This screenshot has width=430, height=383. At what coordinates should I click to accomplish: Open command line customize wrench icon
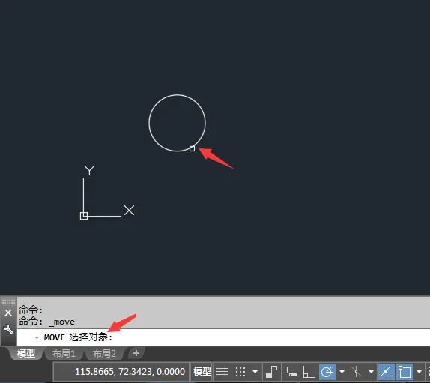click(8, 329)
